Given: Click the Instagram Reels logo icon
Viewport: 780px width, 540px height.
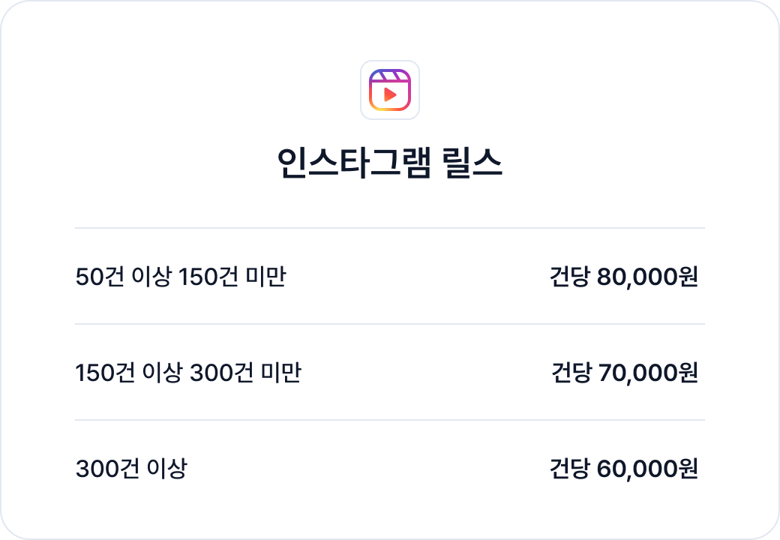Looking at the screenshot, I should point(390,90).
